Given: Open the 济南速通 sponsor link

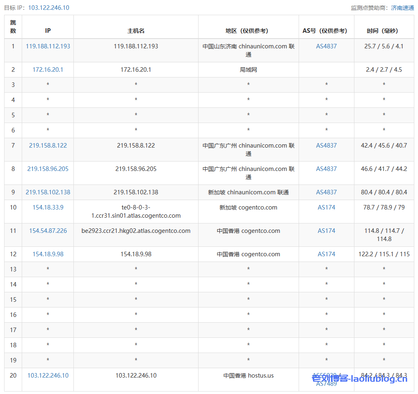Looking at the screenshot, I should pos(402,8).
